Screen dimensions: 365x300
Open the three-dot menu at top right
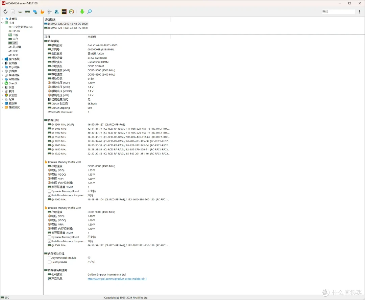click(359, 11)
